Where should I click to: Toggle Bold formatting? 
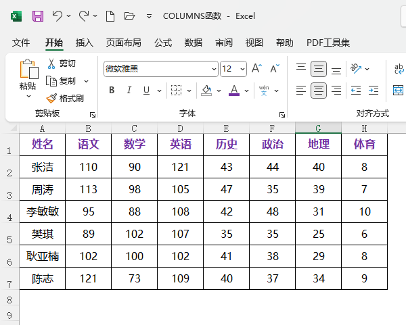(x=112, y=91)
